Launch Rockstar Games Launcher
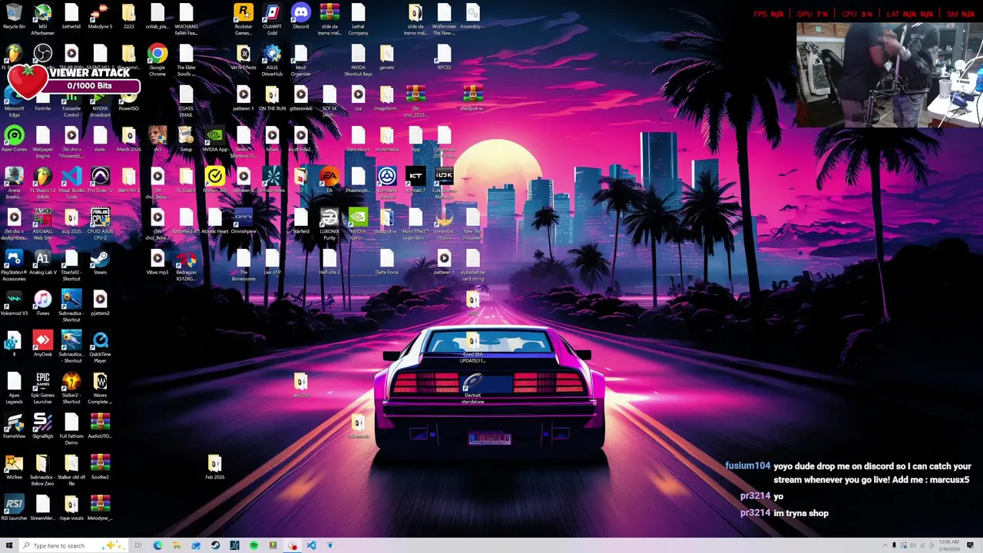Image resolution: width=983 pixels, height=553 pixels. (243, 19)
